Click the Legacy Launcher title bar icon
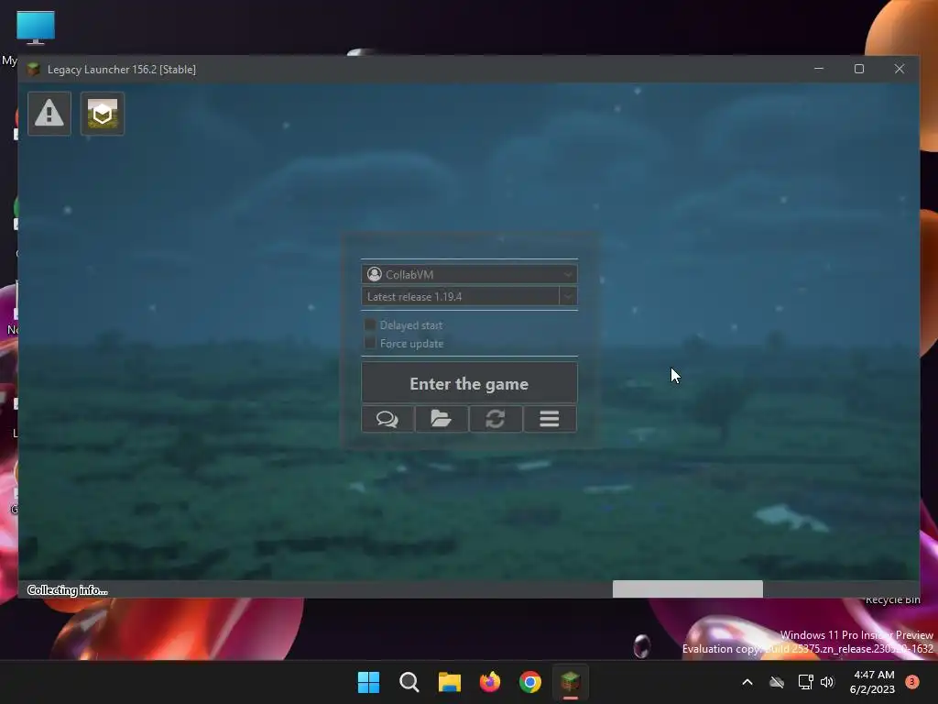 [34, 70]
